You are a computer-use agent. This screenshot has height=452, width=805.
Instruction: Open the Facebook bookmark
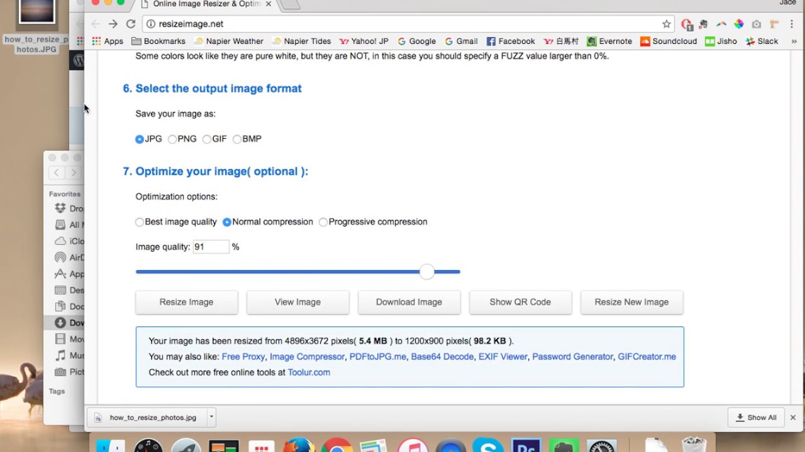pos(511,41)
